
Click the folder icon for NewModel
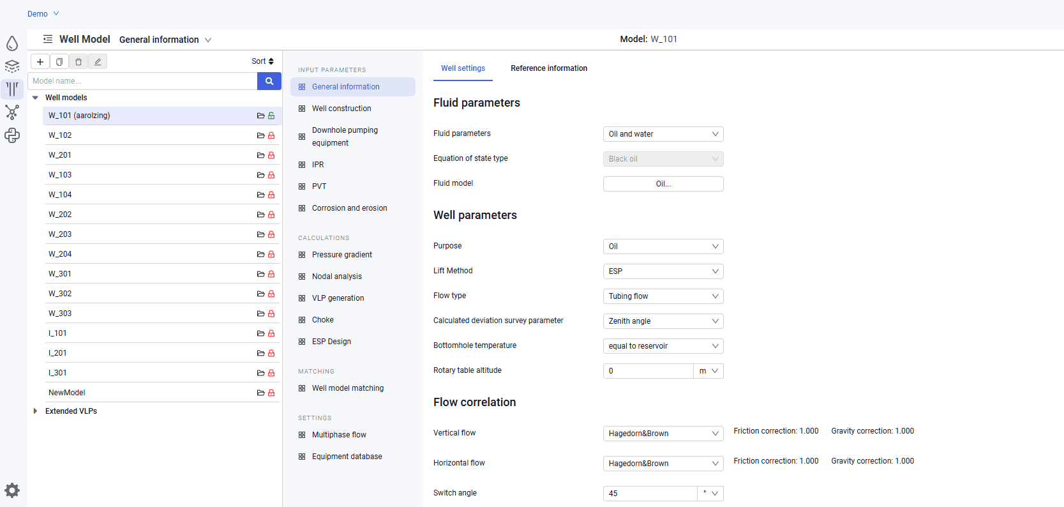pos(260,393)
